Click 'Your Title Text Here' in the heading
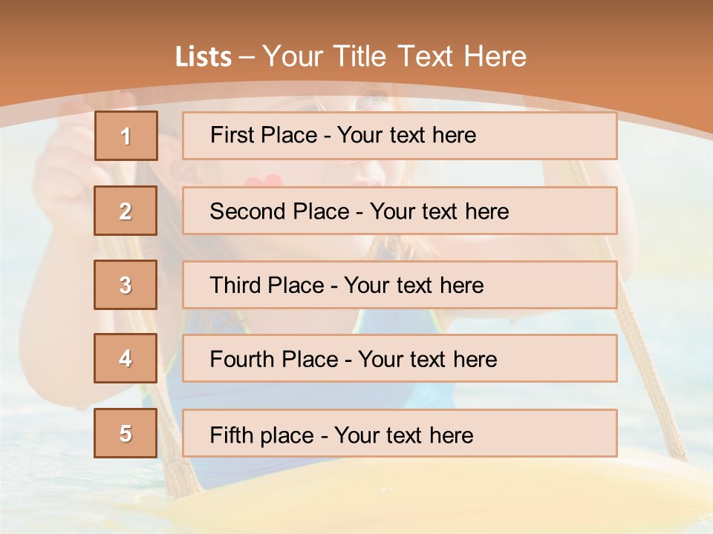 click(394, 56)
